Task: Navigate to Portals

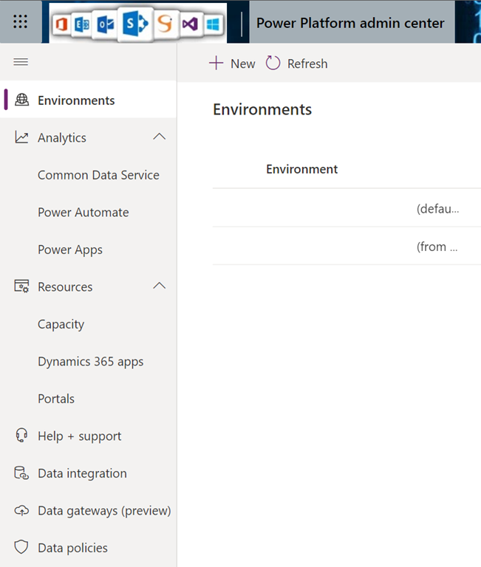Action: tap(56, 399)
